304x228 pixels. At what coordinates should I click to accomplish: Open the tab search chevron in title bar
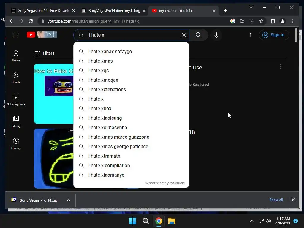251,7
